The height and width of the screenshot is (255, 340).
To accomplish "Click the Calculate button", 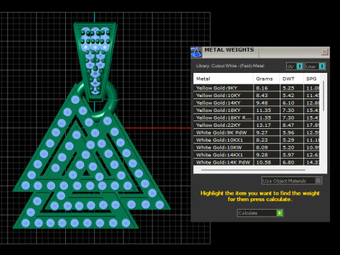I will tap(260, 213).
